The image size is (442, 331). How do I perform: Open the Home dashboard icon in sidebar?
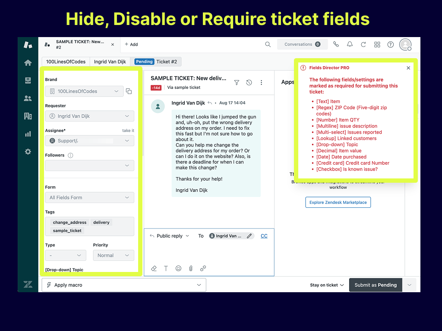coord(28,62)
